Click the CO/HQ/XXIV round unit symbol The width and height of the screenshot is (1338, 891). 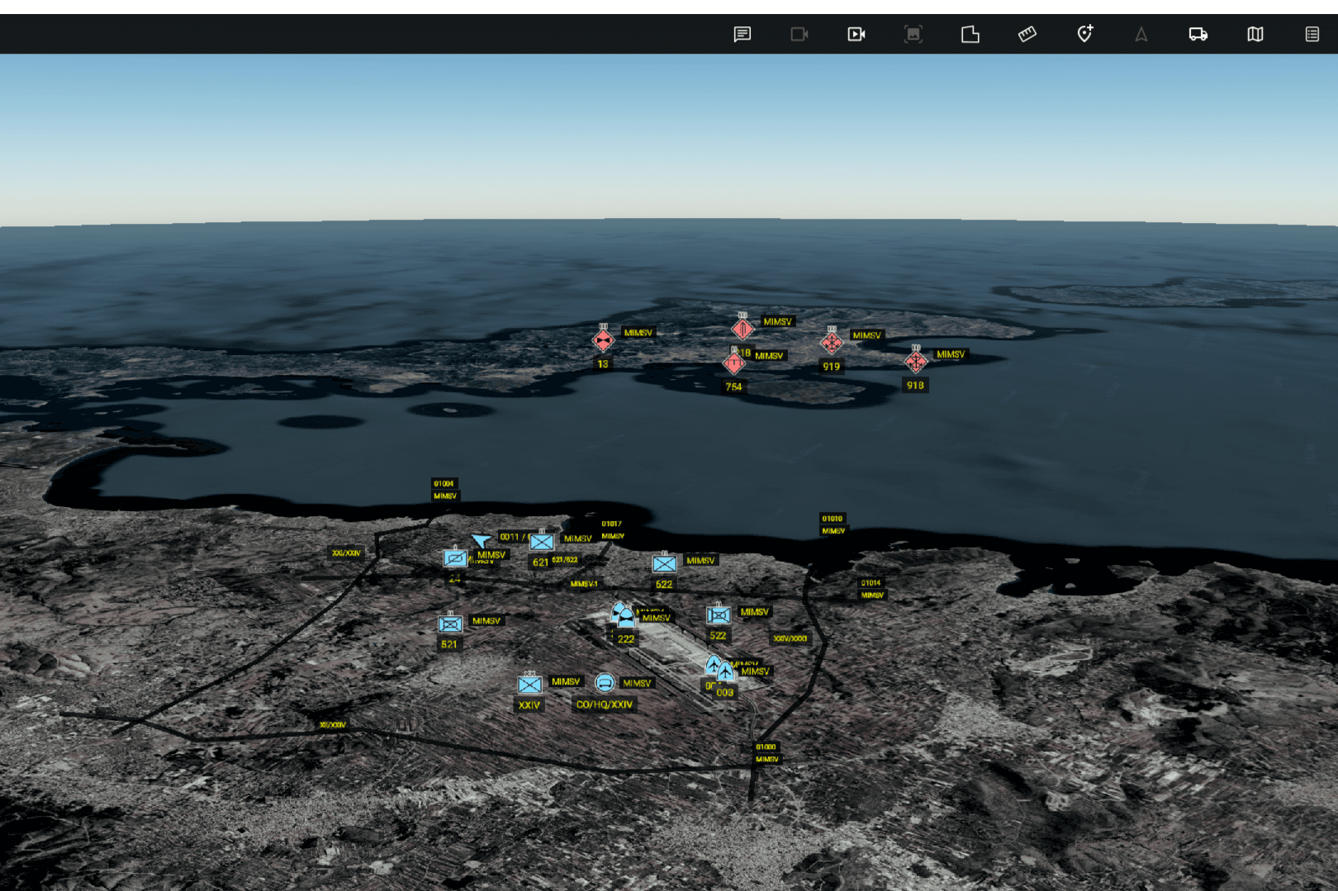605,683
